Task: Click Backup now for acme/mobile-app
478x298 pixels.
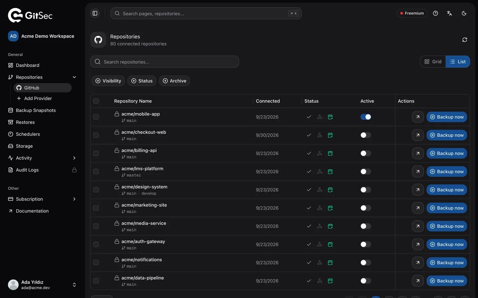Action: (x=447, y=117)
